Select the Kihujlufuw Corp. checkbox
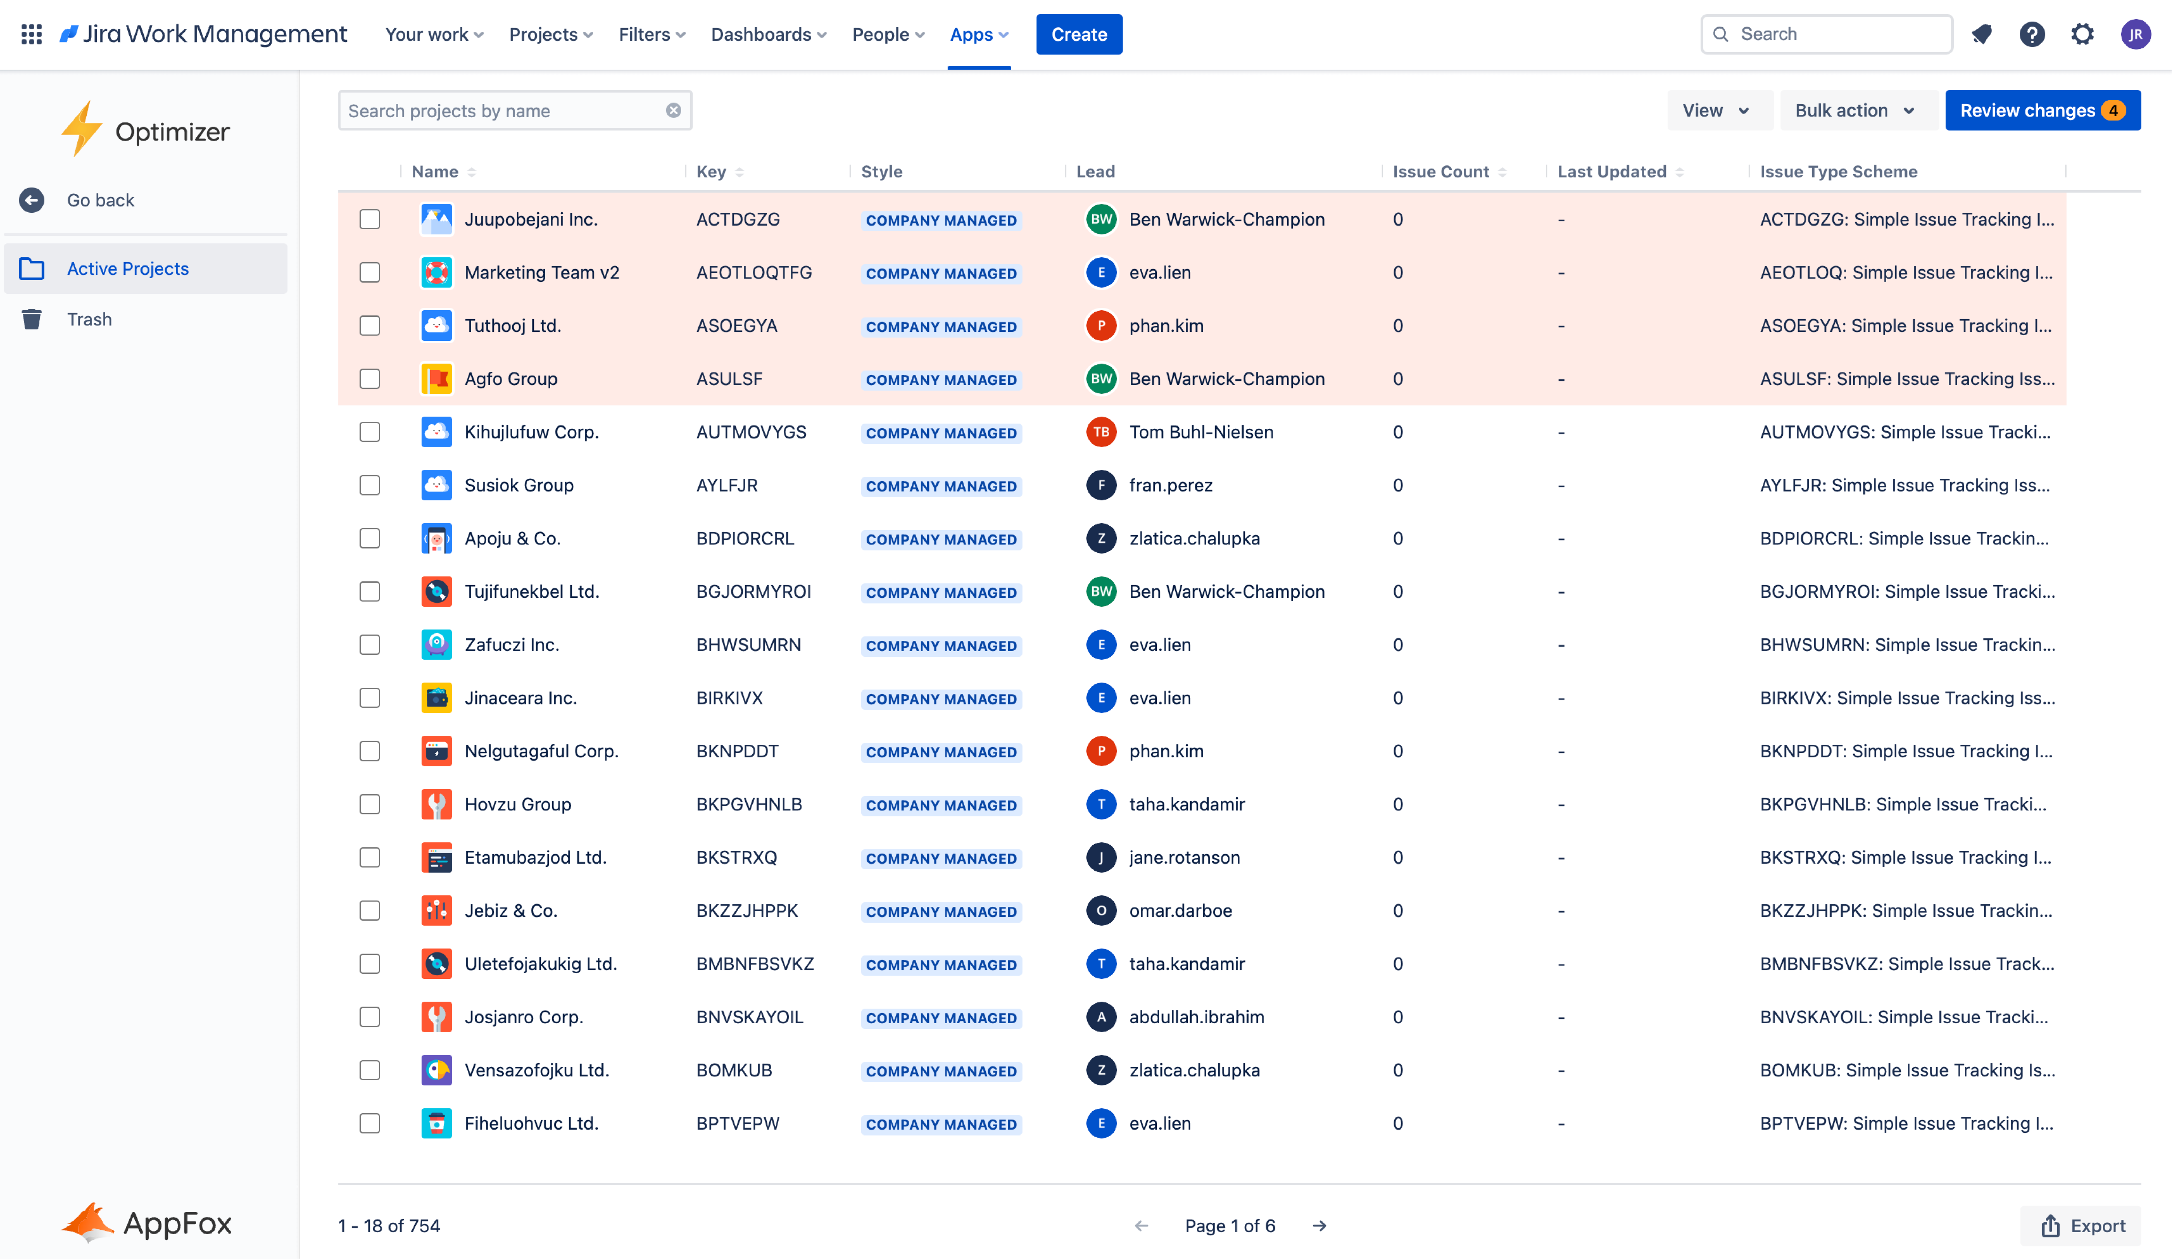This screenshot has width=2172, height=1259. [x=370, y=432]
